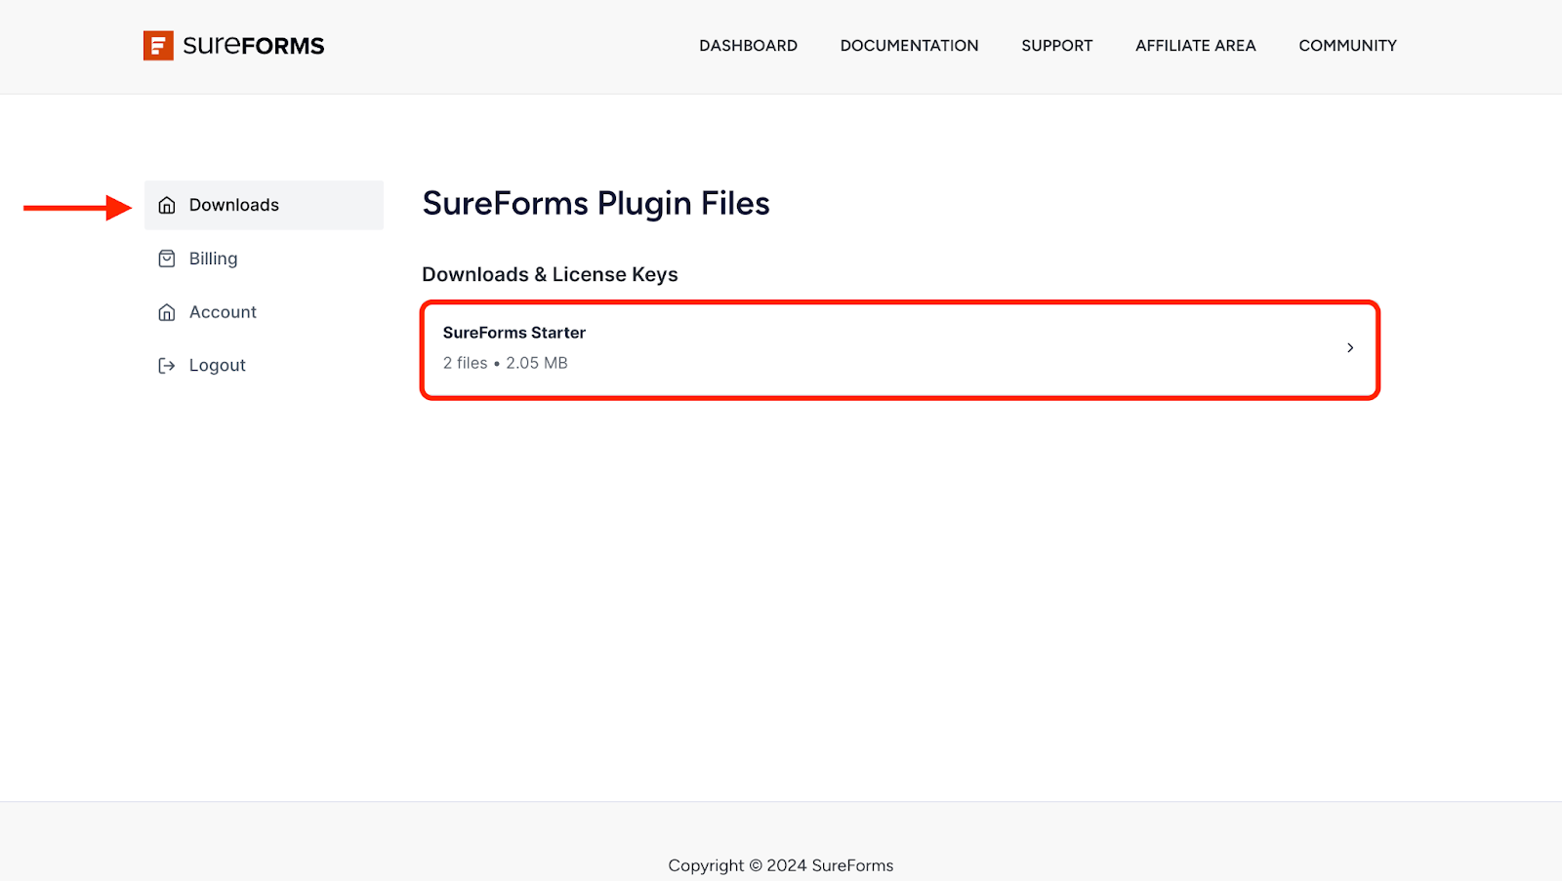This screenshot has width=1562, height=881.
Task: Expand SureForms Starter using right chevron
Action: tap(1350, 348)
